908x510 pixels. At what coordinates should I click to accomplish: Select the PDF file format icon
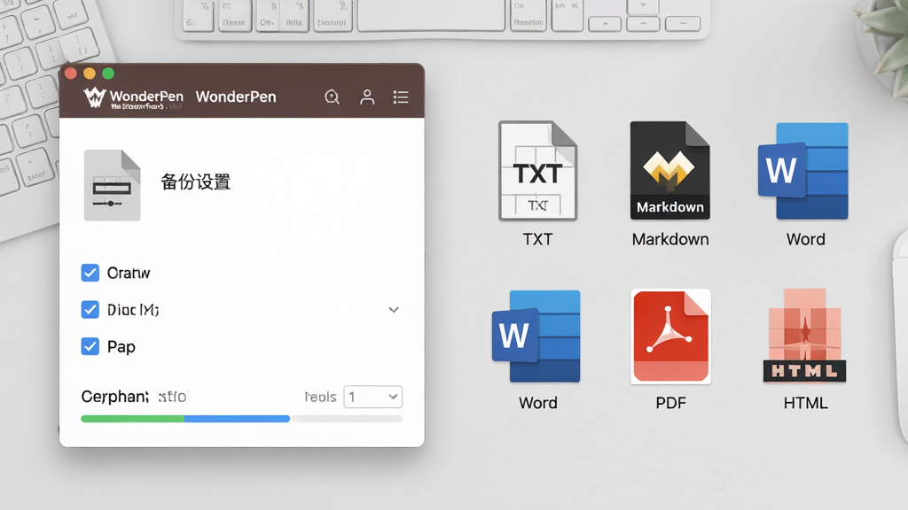tap(670, 336)
